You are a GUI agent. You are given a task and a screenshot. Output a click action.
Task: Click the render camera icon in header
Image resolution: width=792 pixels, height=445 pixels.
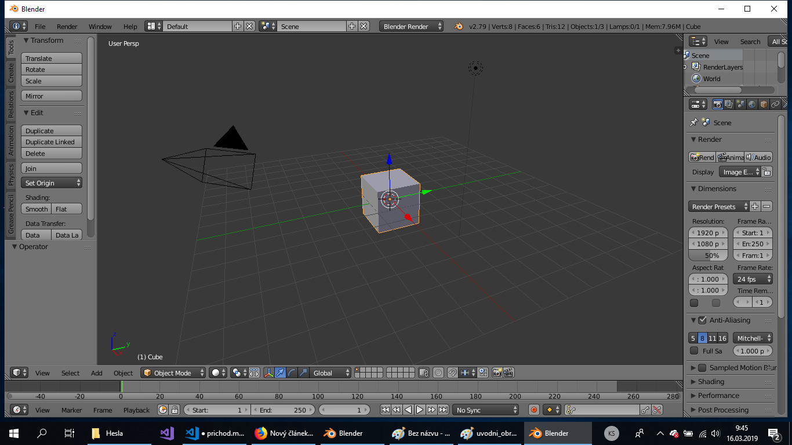pyautogui.click(x=497, y=373)
